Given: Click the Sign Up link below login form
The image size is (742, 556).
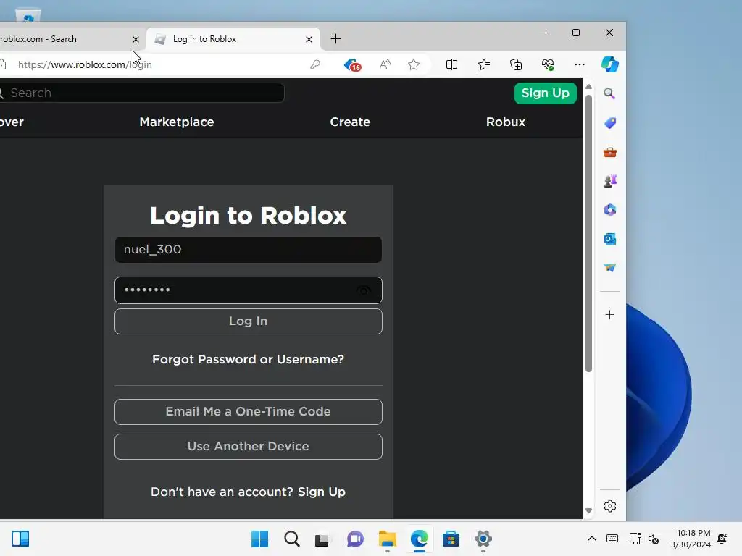Looking at the screenshot, I should click(x=322, y=492).
